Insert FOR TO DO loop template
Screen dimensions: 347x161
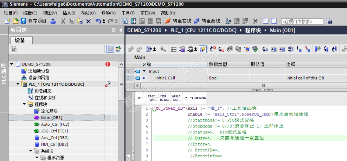[x=165, y=98]
